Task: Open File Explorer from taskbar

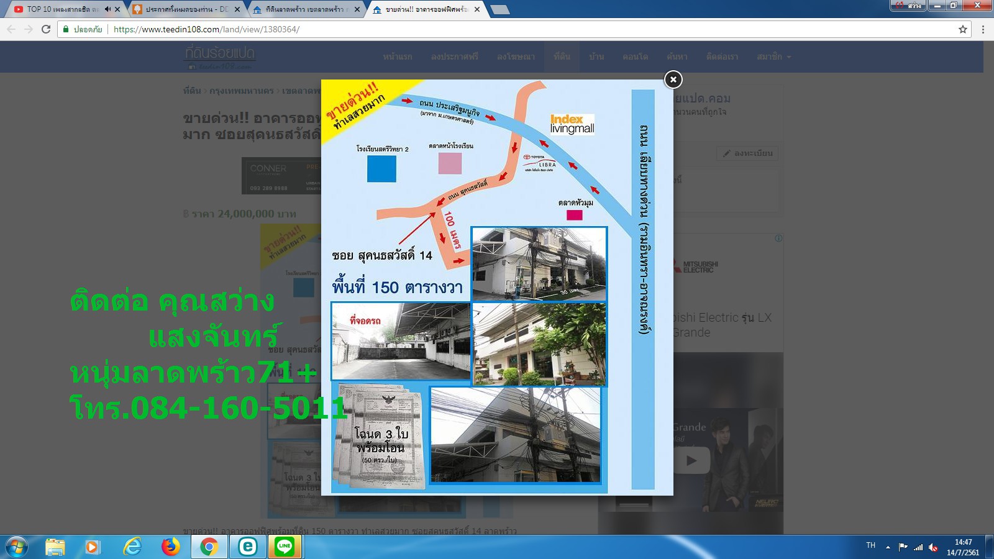Action: click(x=55, y=547)
